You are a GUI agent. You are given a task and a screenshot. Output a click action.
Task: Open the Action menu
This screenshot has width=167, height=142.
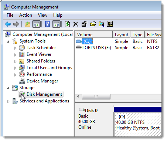pyautogui.click(x=25, y=15)
